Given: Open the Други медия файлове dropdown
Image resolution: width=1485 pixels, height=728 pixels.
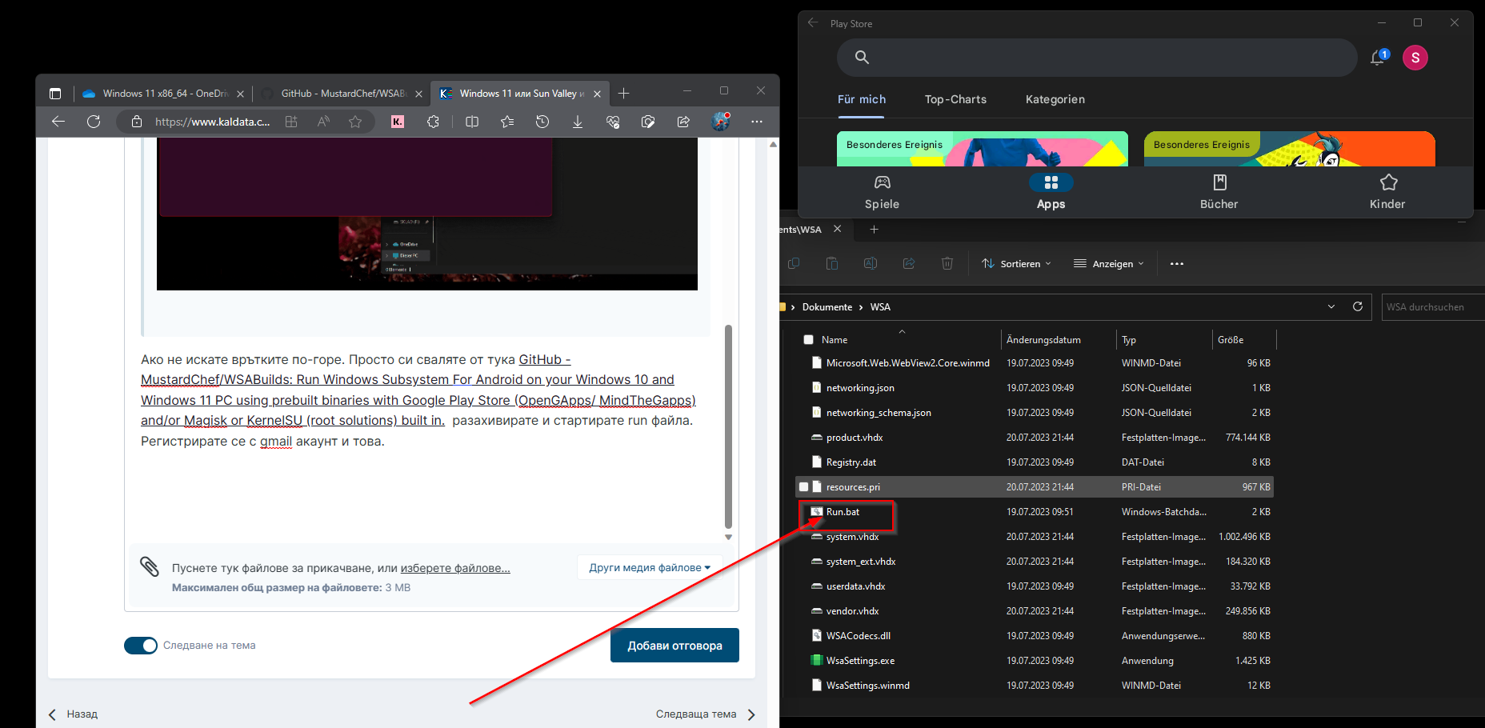Looking at the screenshot, I should pyautogui.click(x=650, y=568).
